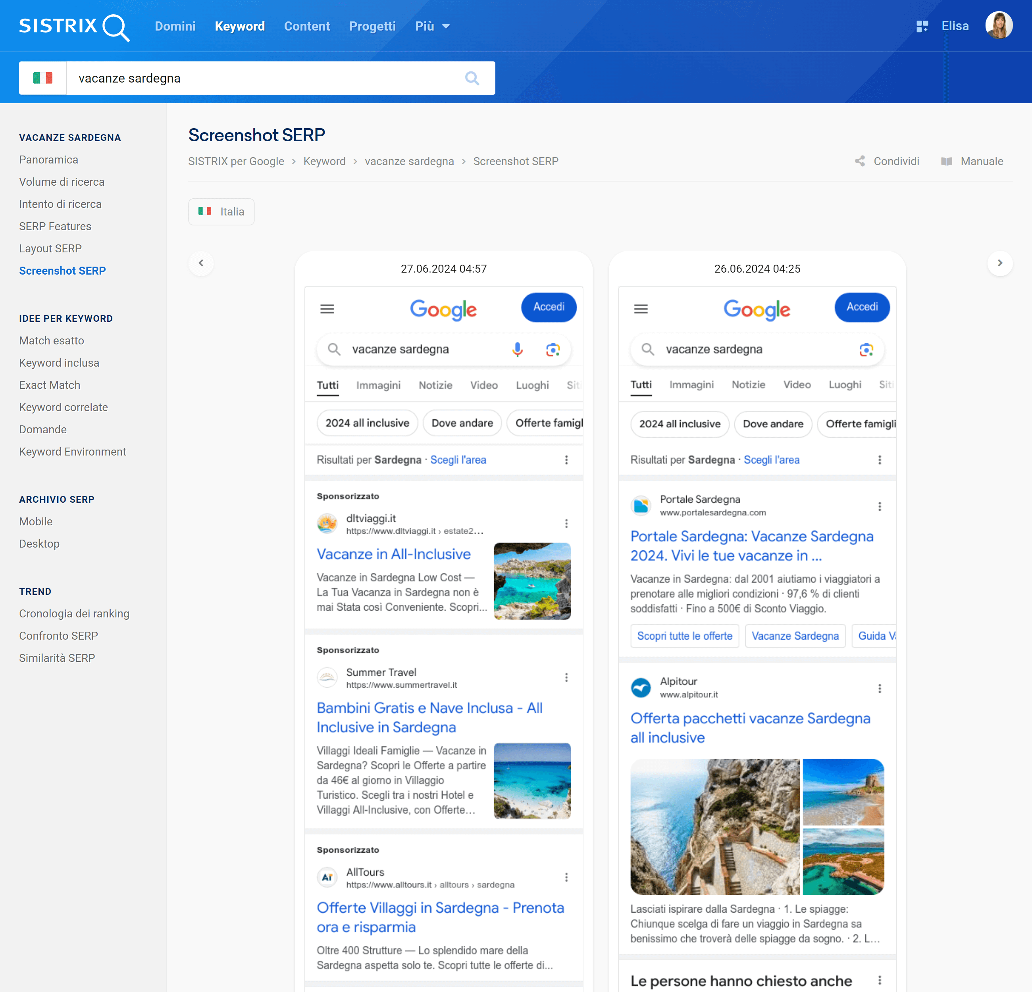Open hamburger menu in 27.06.2024 screenshot
The width and height of the screenshot is (1032, 992).
point(327,309)
